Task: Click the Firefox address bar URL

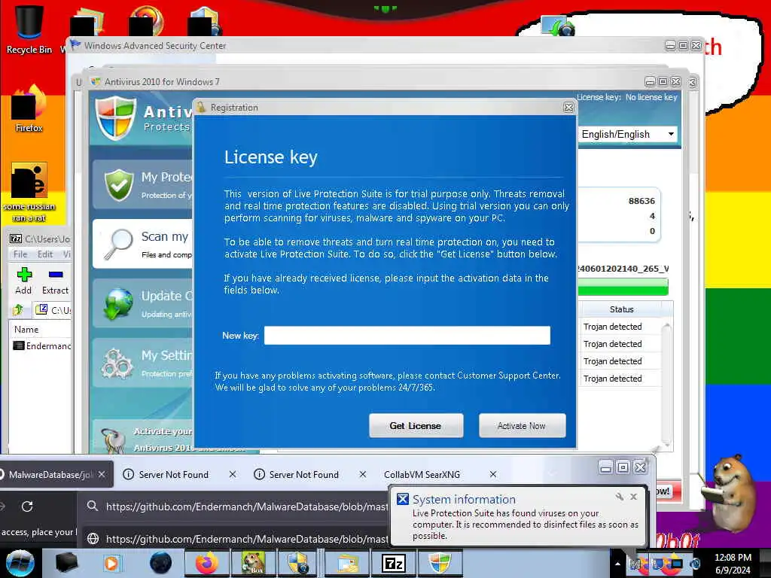Action: coord(247,507)
